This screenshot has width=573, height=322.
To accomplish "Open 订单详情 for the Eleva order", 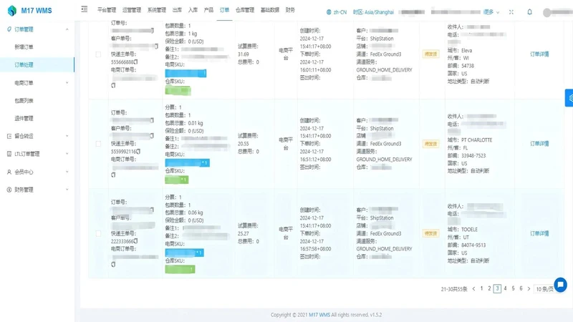I will pyautogui.click(x=539, y=54).
